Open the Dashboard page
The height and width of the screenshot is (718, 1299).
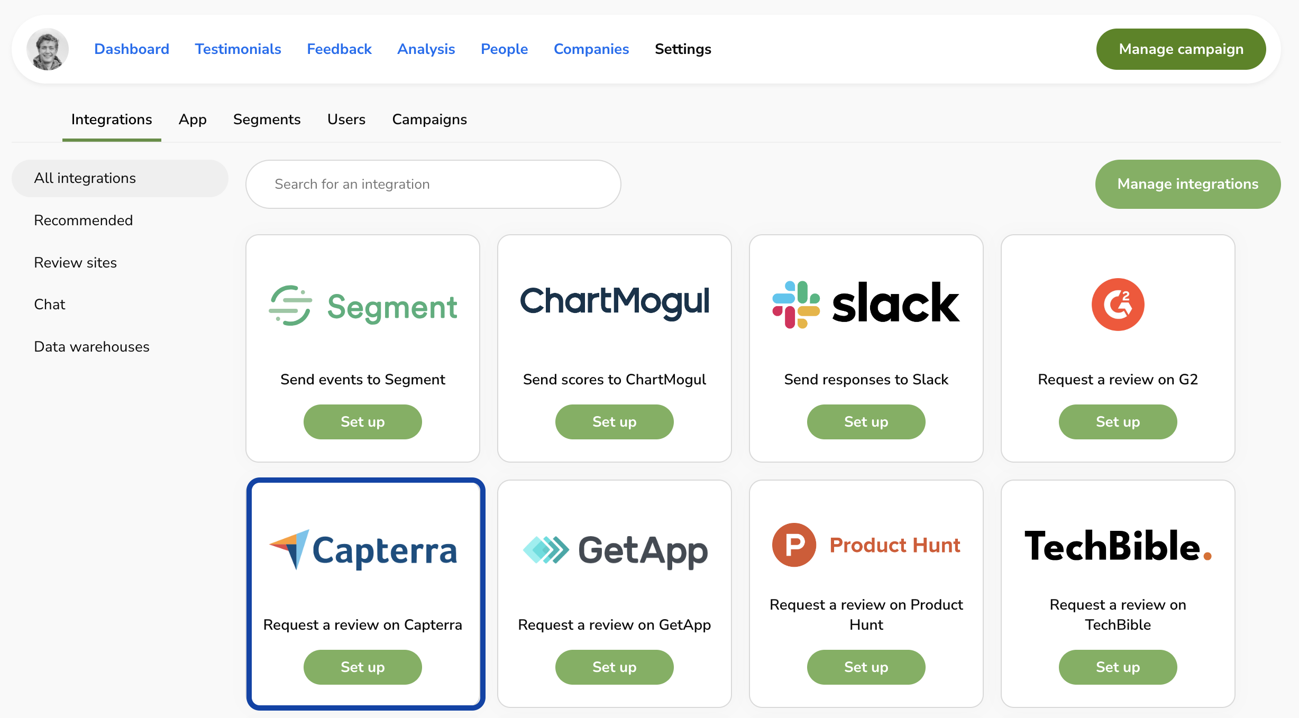pos(132,49)
